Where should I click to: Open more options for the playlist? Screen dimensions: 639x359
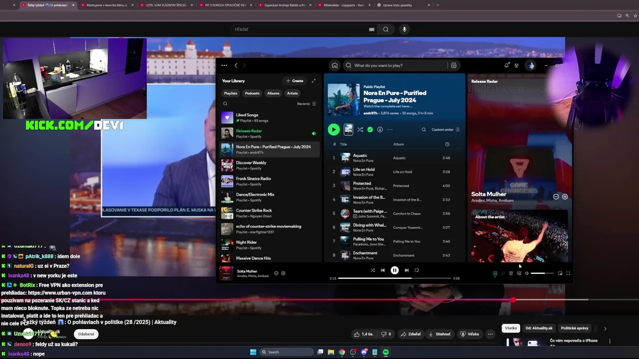pyautogui.click(x=390, y=130)
